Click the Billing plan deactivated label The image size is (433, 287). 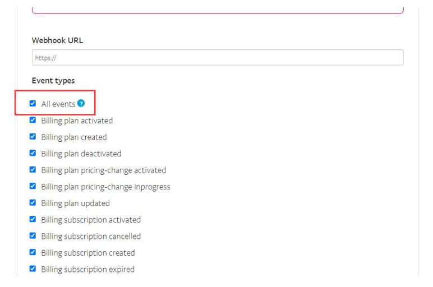(x=81, y=154)
